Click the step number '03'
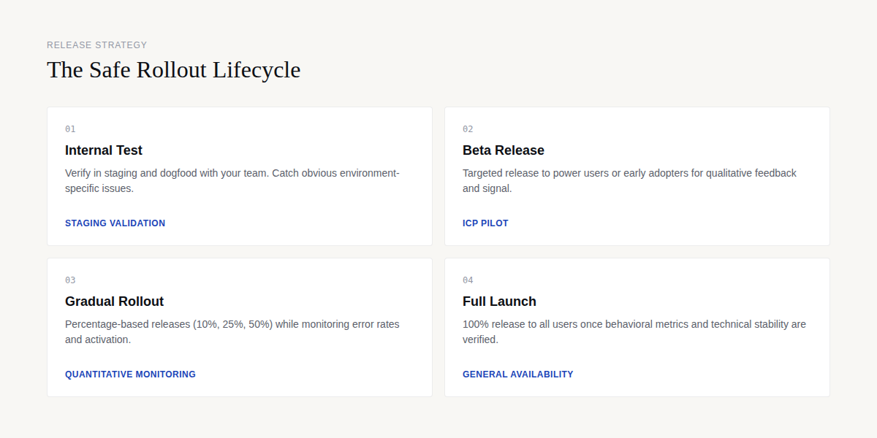Image resolution: width=877 pixels, height=438 pixels. [70, 280]
